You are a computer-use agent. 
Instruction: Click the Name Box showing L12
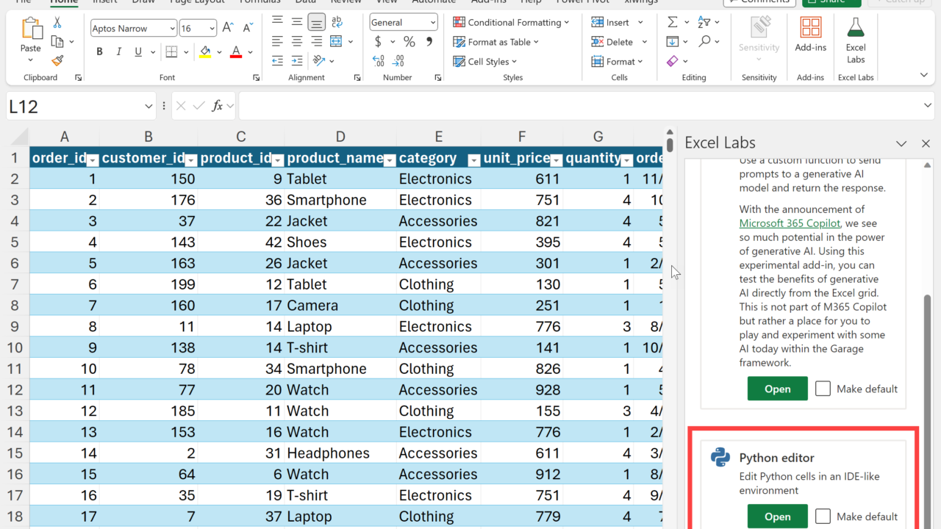tap(74, 107)
